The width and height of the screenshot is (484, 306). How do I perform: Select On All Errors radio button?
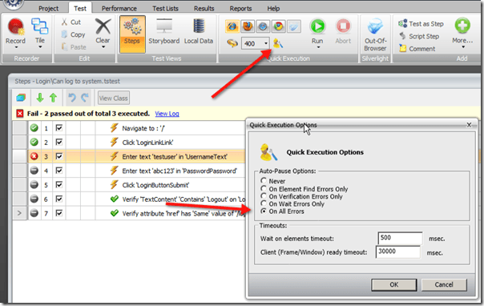coord(264,211)
